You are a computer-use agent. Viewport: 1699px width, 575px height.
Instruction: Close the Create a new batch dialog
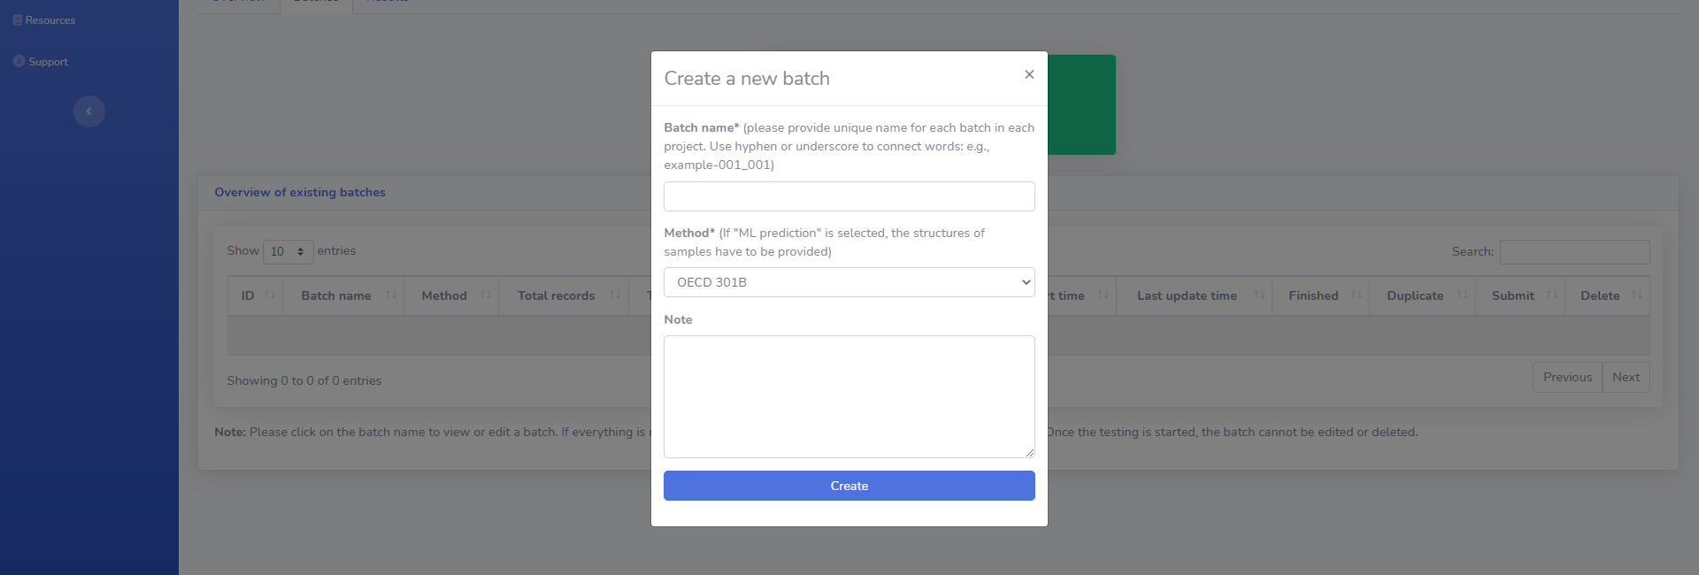(x=1029, y=74)
